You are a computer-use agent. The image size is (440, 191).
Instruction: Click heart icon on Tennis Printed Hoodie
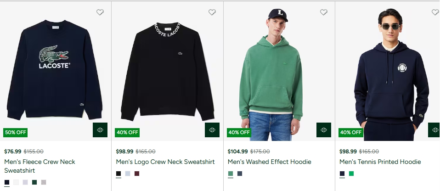click(x=435, y=12)
